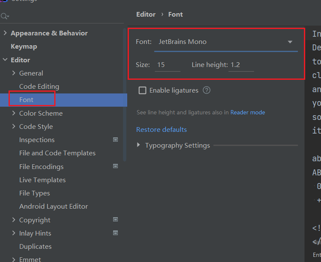Click the Line height input field
The width and height of the screenshot is (321, 262).
coord(241,65)
